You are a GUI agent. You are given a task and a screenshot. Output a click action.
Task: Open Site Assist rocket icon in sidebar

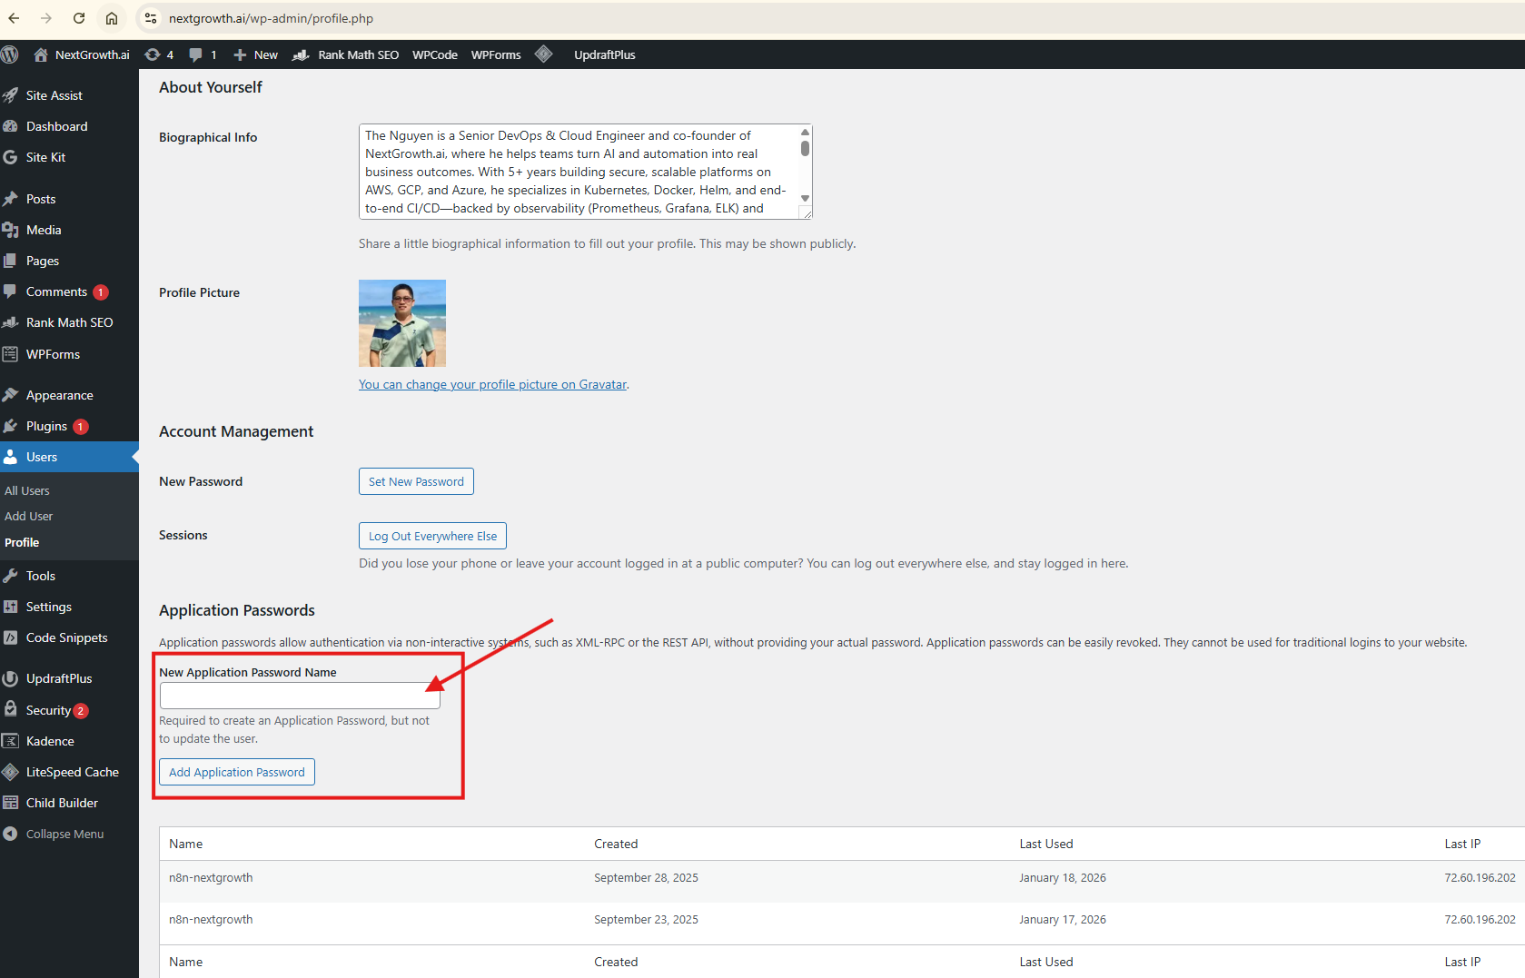tap(11, 95)
